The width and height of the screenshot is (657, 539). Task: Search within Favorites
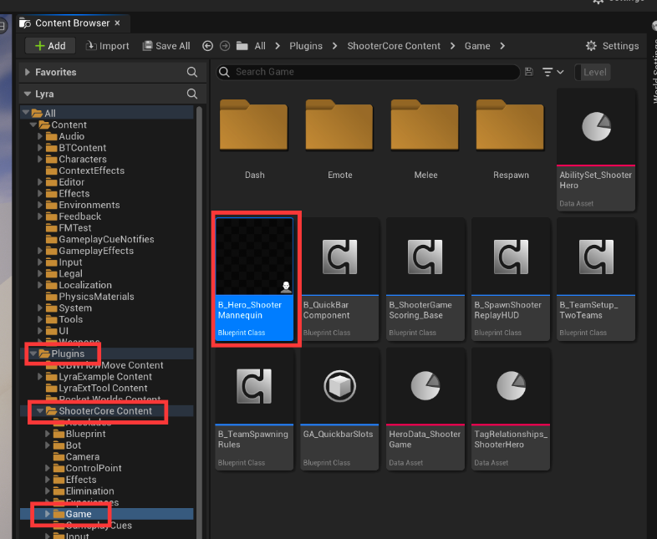(192, 72)
